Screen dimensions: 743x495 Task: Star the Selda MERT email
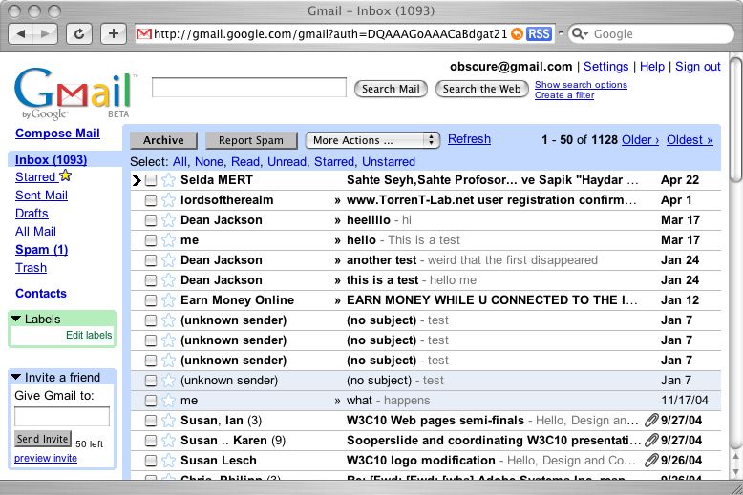[x=168, y=180]
